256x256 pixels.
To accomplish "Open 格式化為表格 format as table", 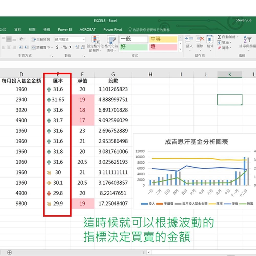I will 111,44.
